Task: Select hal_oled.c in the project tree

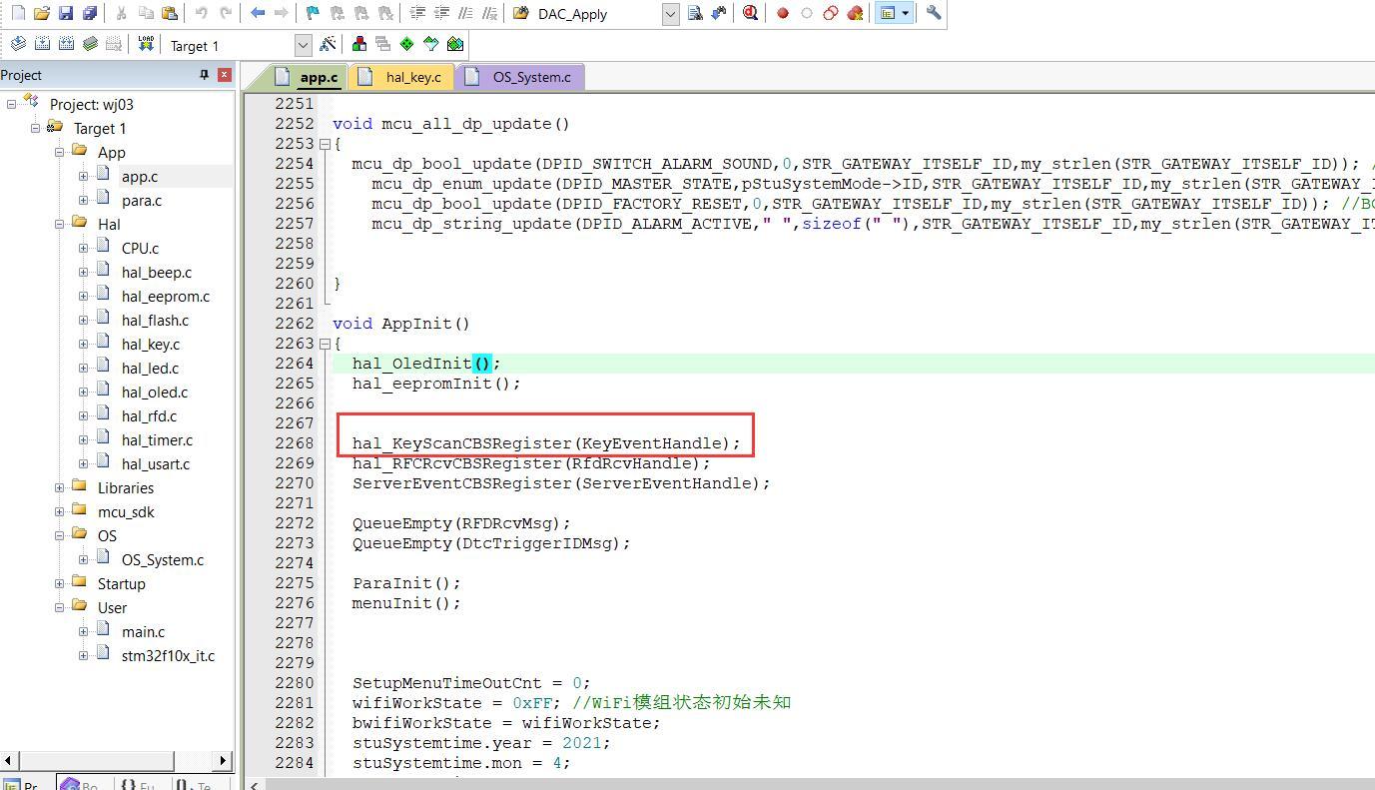Action: (x=155, y=392)
